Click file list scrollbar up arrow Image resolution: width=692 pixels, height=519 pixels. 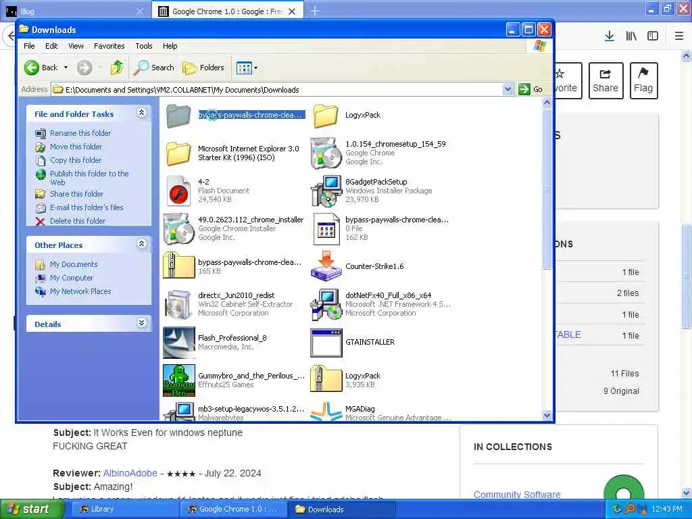coord(547,103)
